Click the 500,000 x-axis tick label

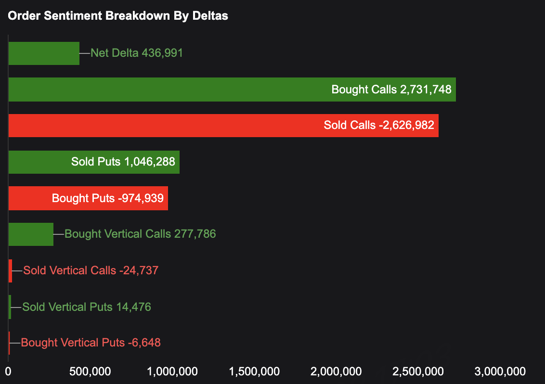click(91, 371)
